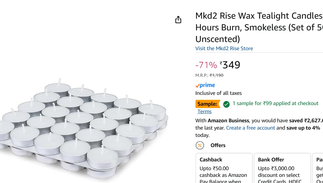
Task: Click the rupee symbol beside the price
Action: (221, 64)
